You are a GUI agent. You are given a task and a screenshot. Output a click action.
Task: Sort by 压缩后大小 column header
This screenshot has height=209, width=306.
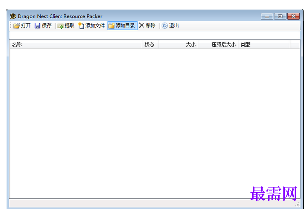click(x=218, y=45)
